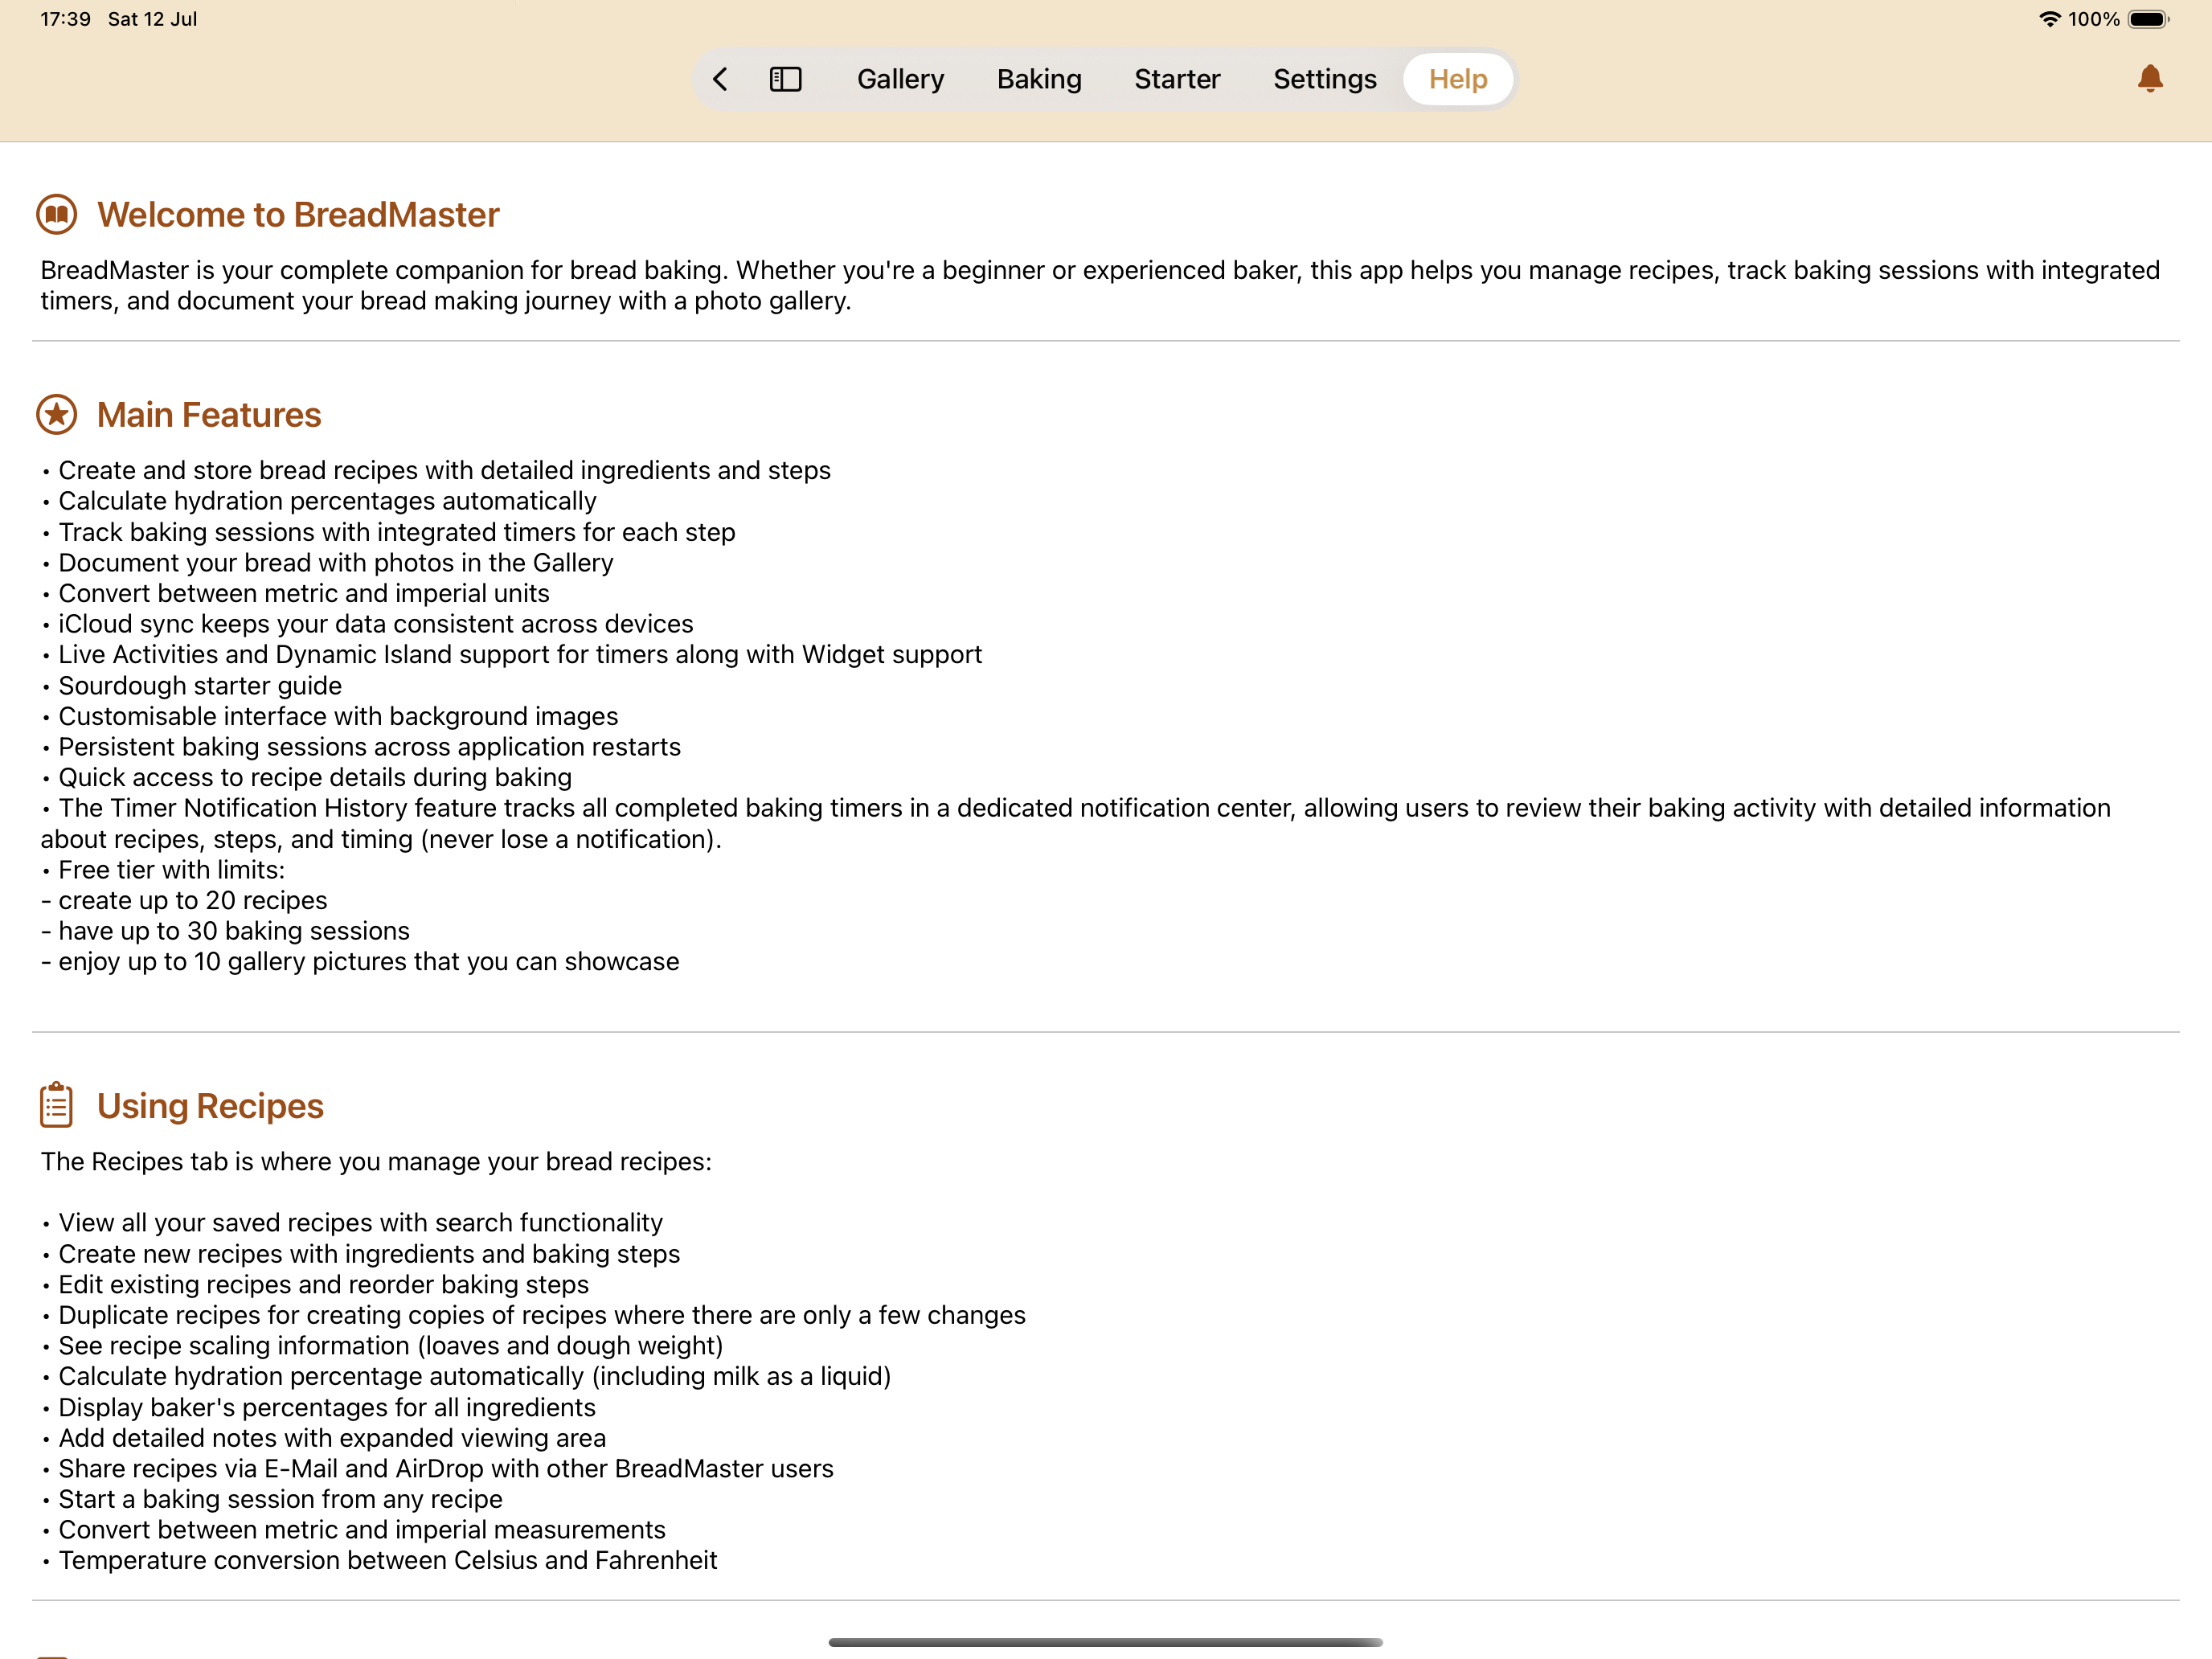The width and height of the screenshot is (2212, 1659).
Task: Select the Help tab
Action: [1457, 79]
